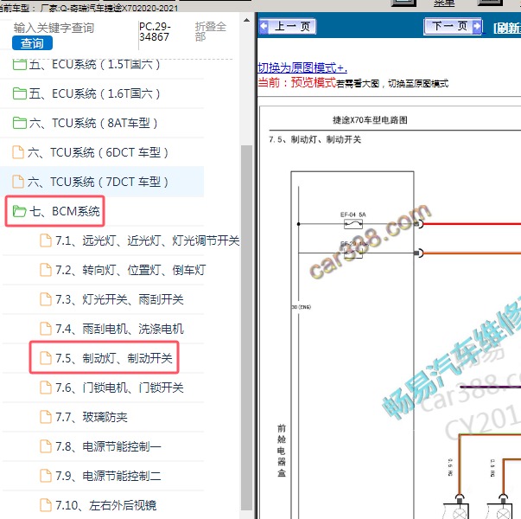The width and height of the screenshot is (521, 519).
Task: Expand 六、TCU系统（8AT车型）folder icon
Action: click(x=19, y=123)
